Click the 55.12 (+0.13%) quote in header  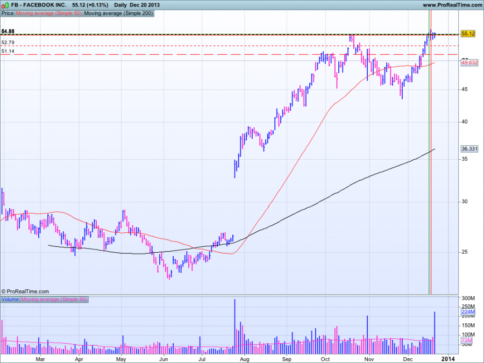click(x=90, y=5)
